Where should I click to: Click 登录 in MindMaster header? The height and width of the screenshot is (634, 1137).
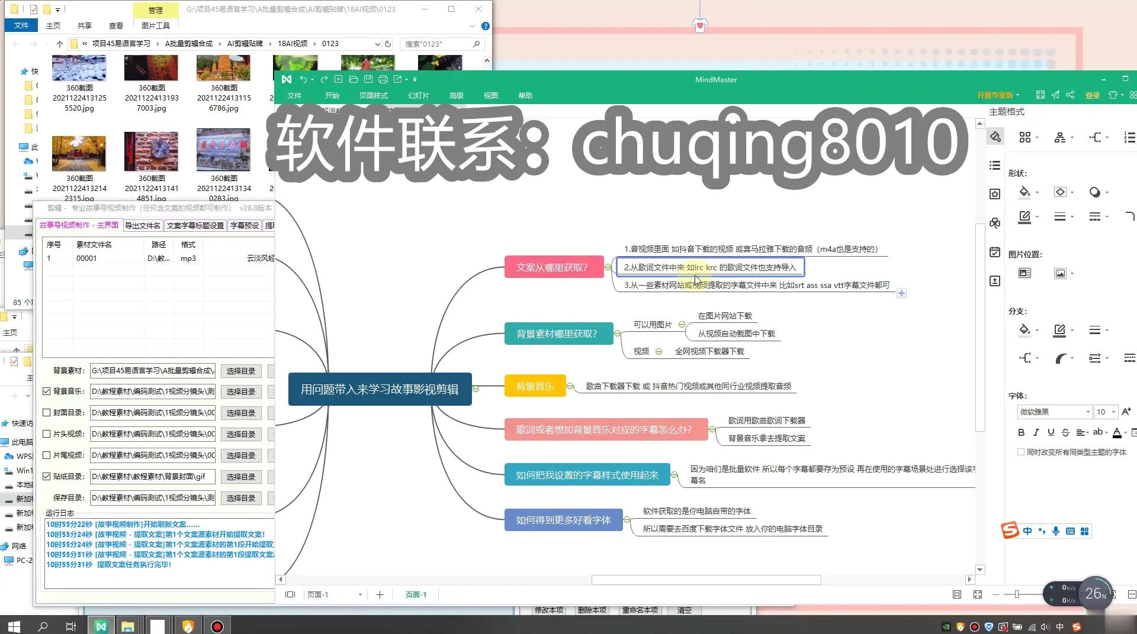coord(1093,95)
